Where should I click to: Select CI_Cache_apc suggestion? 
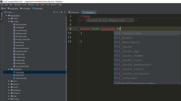[x=146, y=51]
